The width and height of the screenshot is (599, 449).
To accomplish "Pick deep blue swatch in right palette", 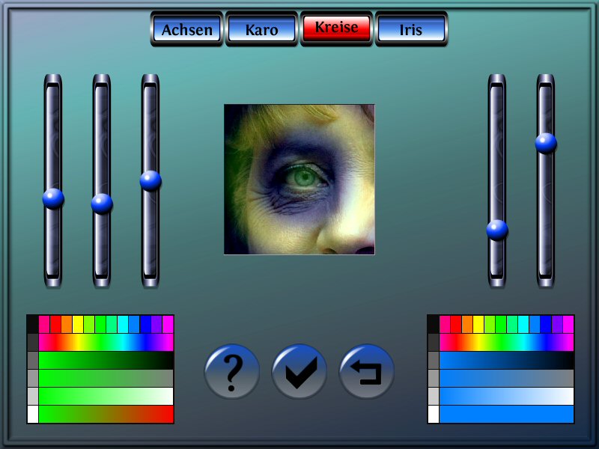I will point(546,325).
